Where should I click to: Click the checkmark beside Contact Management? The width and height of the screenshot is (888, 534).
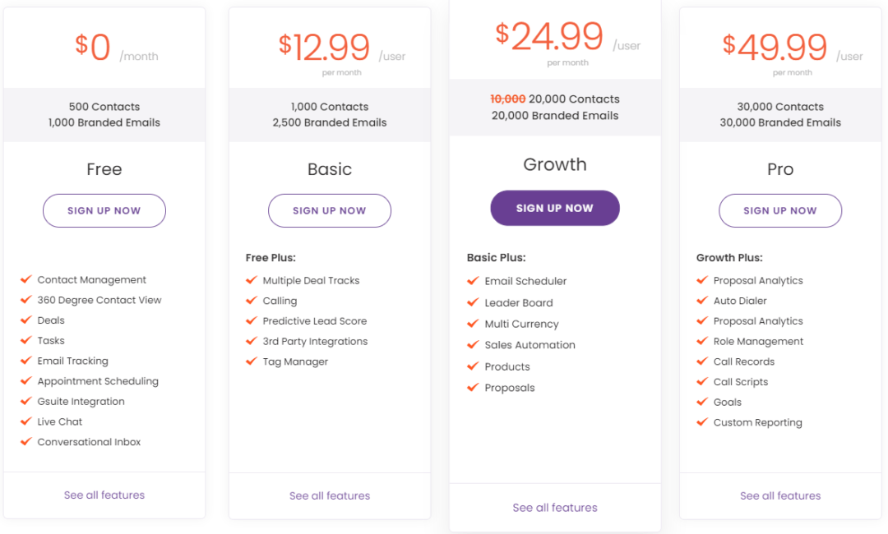pos(25,279)
